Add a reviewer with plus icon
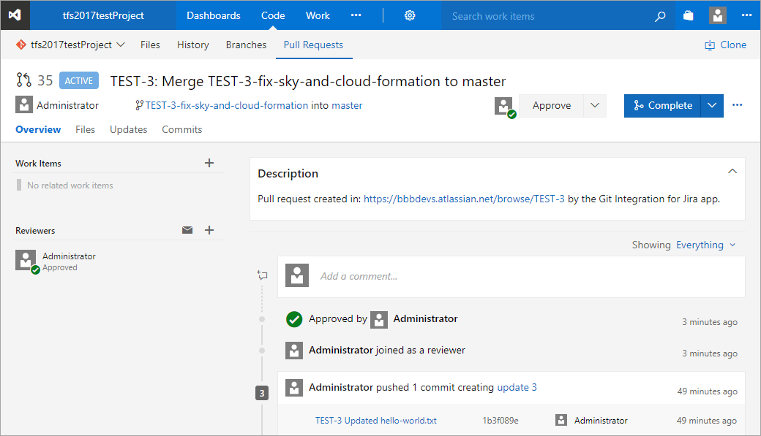Viewport: 761px width, 436px height. [209, 230]
